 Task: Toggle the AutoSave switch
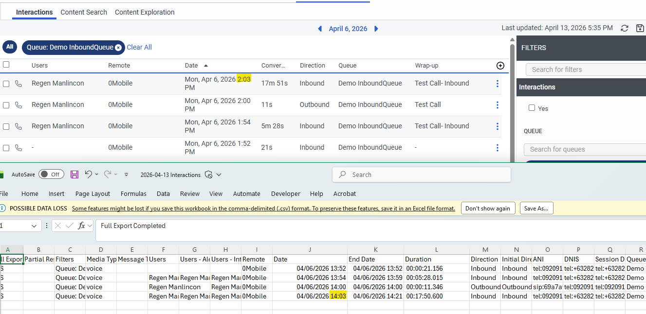pyautogui.click(x=51, y=174)
